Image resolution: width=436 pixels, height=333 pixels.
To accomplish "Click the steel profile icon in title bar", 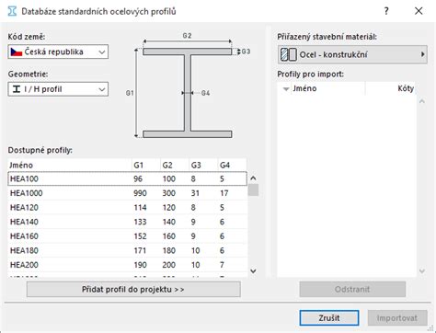I will [x=12, y=11].
